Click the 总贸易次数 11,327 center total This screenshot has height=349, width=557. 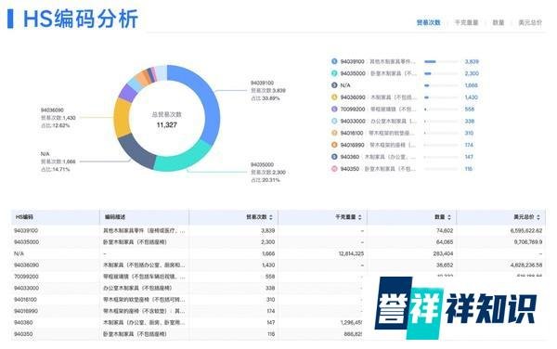coord(166,120)
